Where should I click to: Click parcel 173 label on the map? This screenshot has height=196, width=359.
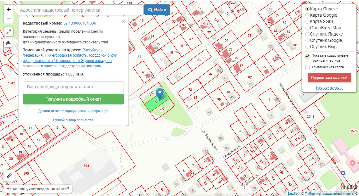(x=201, y=8)
